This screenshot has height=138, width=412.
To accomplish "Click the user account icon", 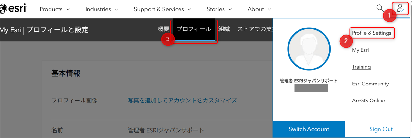I will coord(400,8).
